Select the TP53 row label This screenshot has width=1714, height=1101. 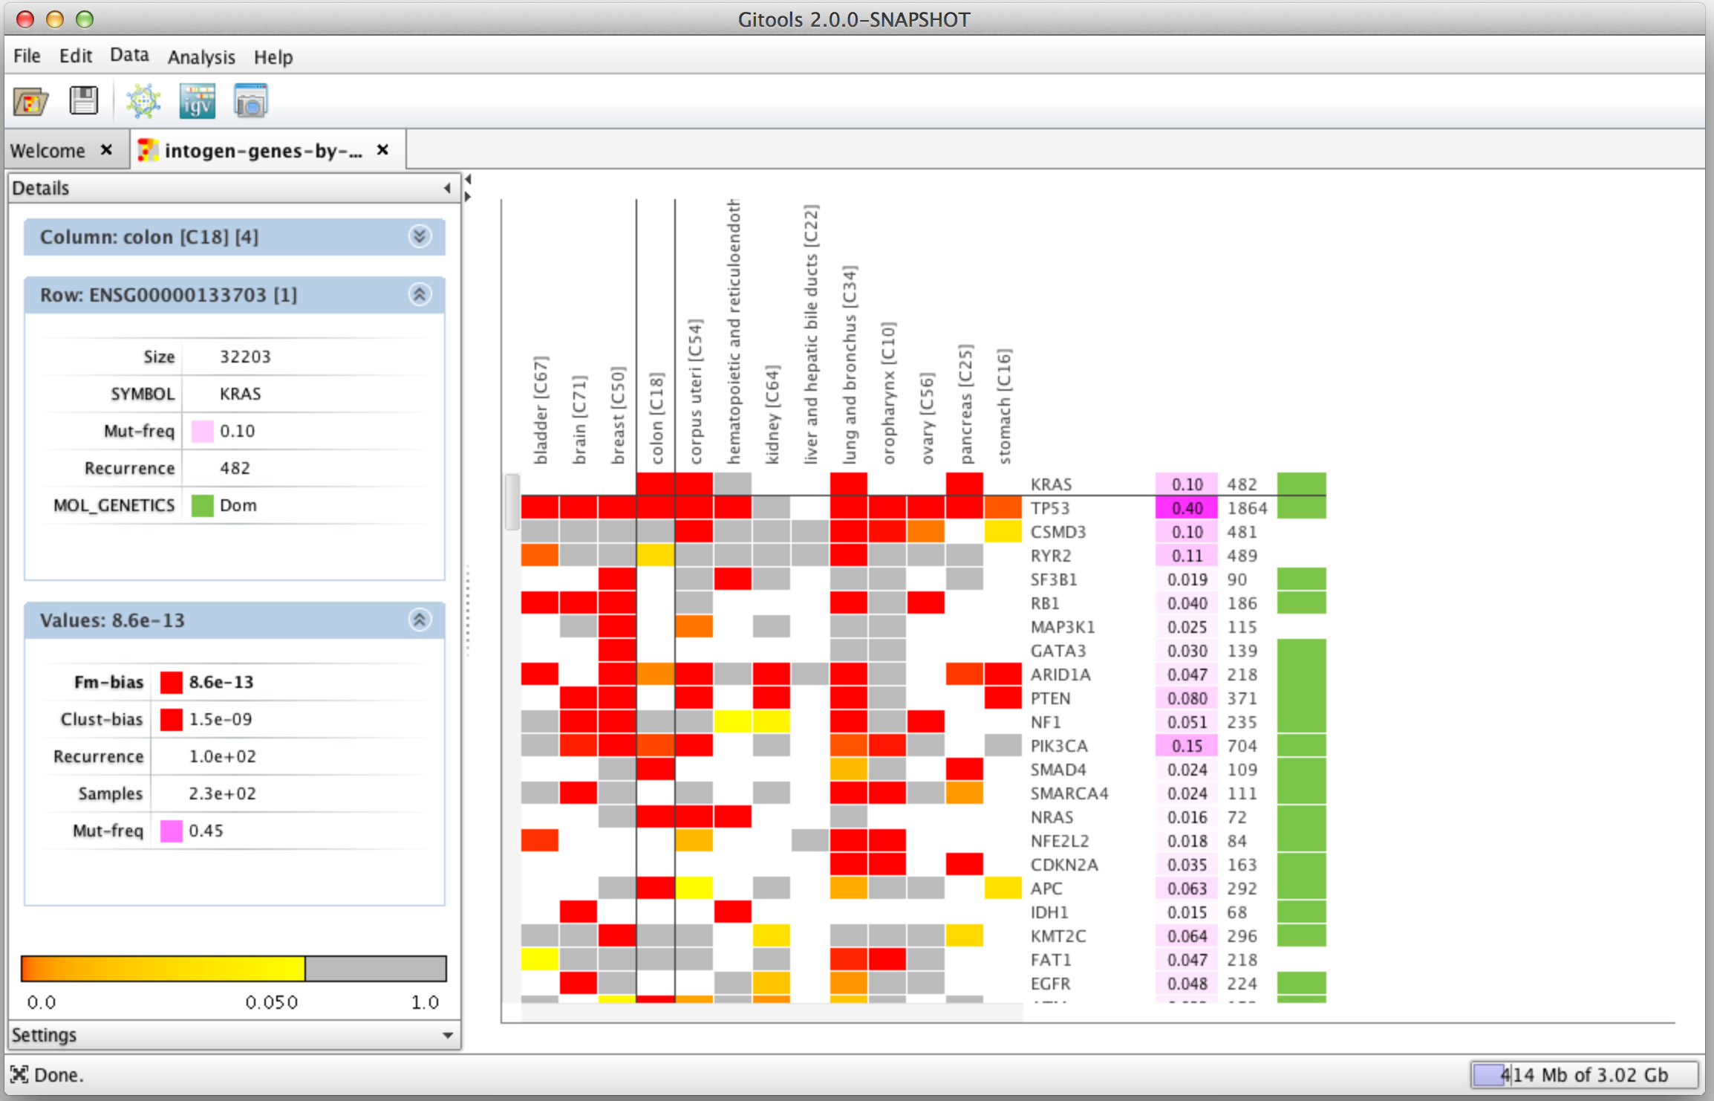pos(1049,508)
